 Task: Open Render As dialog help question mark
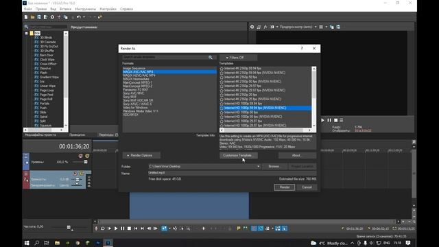302,49
